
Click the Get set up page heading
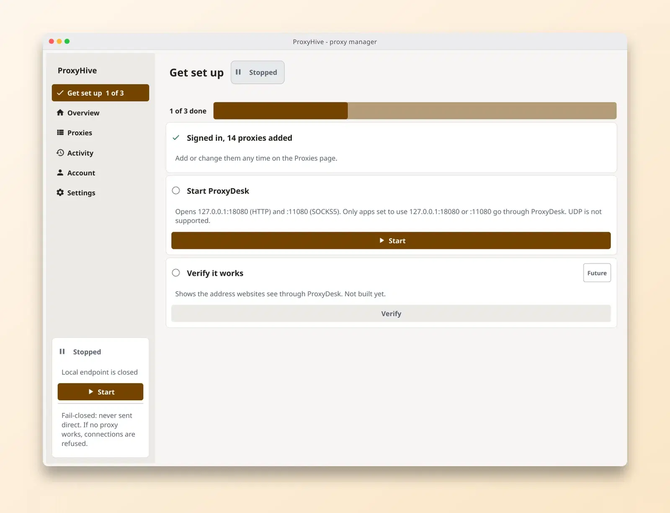tap(197, 73)
